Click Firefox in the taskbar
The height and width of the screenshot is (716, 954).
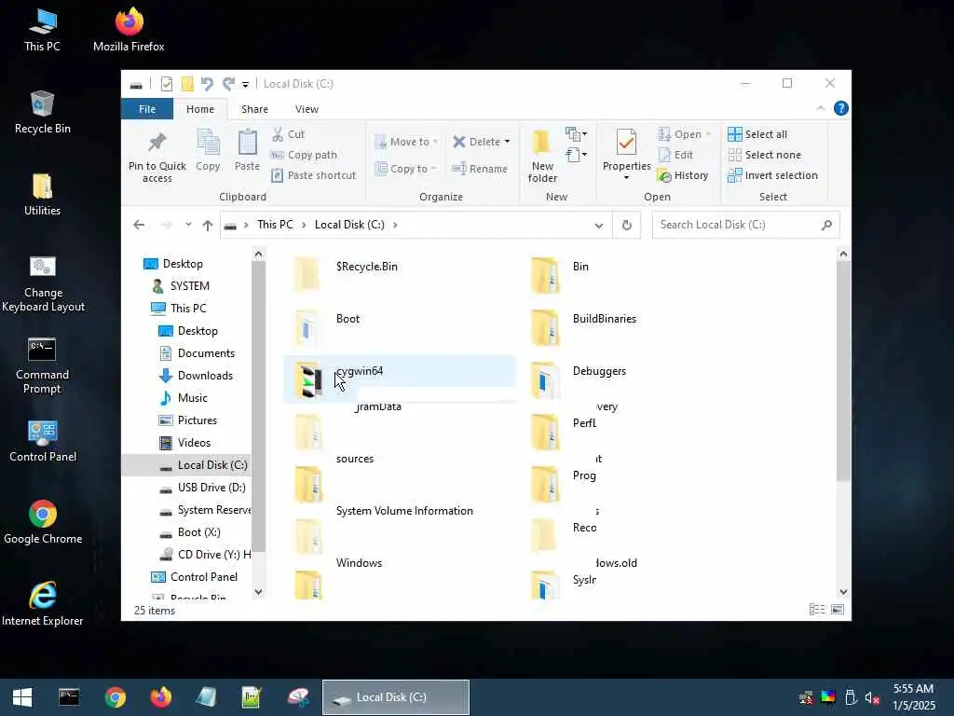click(x=160, y=697)
